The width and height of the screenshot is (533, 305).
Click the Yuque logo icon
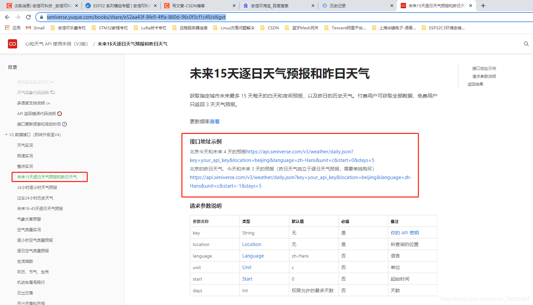tap(12, 44)
